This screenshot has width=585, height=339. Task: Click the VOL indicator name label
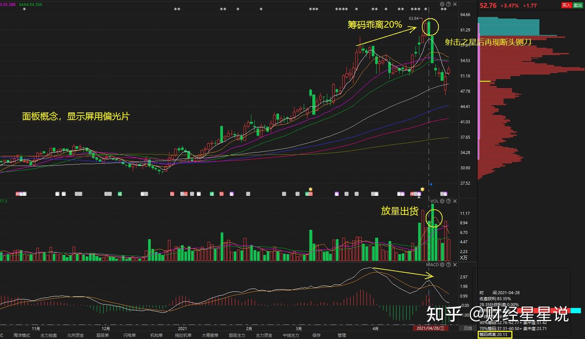tap(434, 201)
